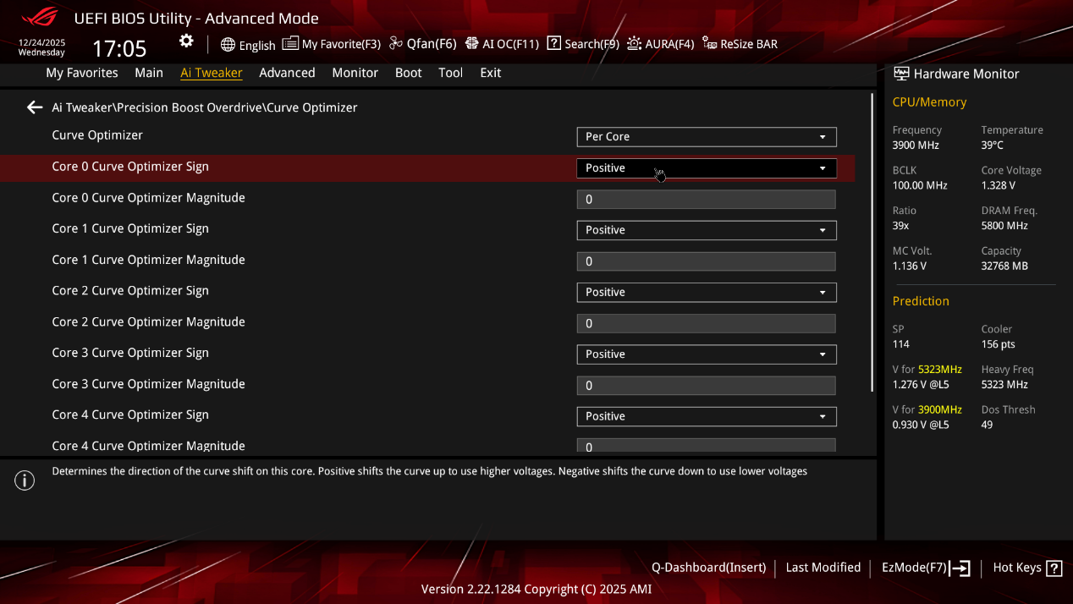Open the Advanced tab
The image size is (1073, 604).
click(287, 73)
